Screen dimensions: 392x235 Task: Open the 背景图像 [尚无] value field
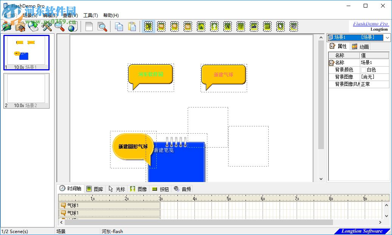(x=375, y=76)
